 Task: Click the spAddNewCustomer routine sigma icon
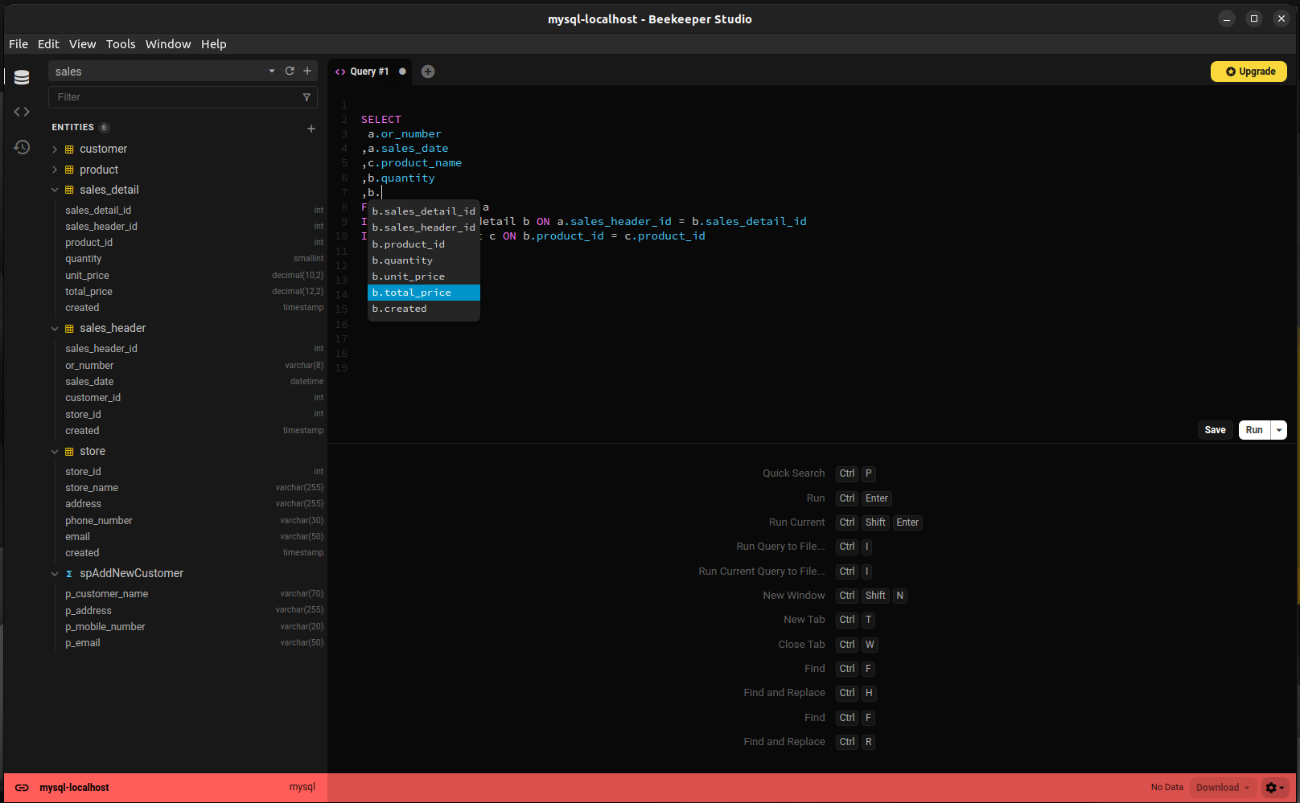[x=69, y=574]
